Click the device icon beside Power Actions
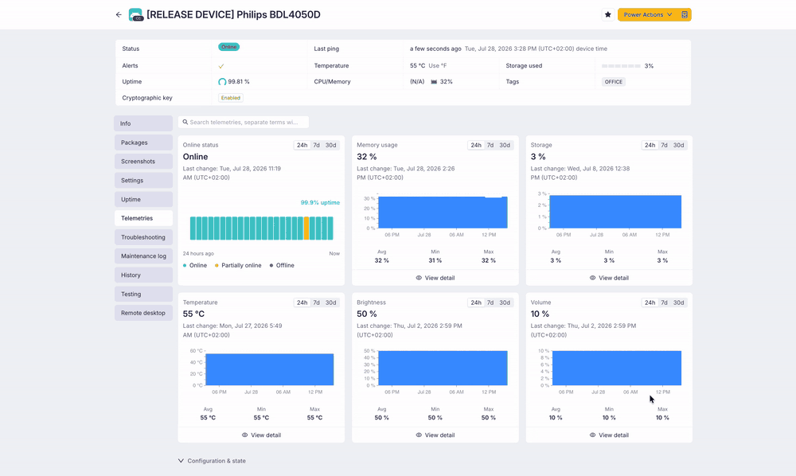Screen dimensions: 796x476 (x=685, y=14)
